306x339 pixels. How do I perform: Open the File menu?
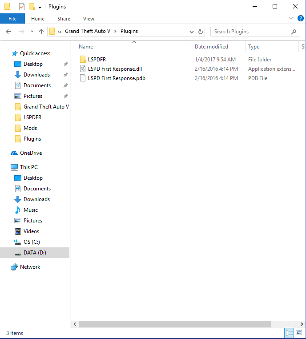pyautogui.click(x=12, y=19)
